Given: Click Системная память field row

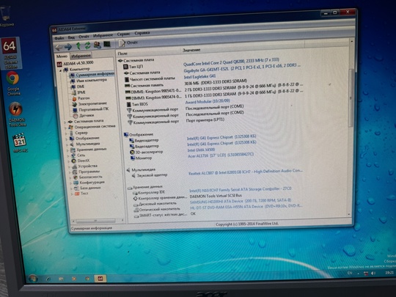Looking at the screenshot, I should click(x=144, y=86).
